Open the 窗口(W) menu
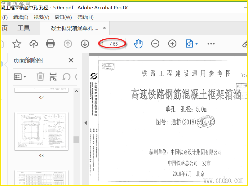The width and height of the screenshot is (248, 186). pyautogui.click(x=63, y=17)
